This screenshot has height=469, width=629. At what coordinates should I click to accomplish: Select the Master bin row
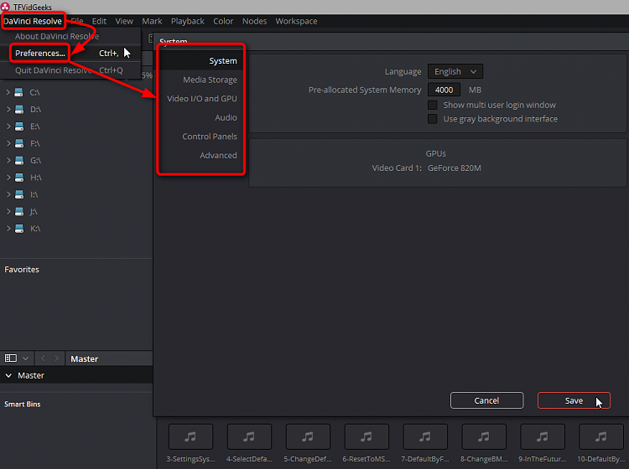coord(76,376)
